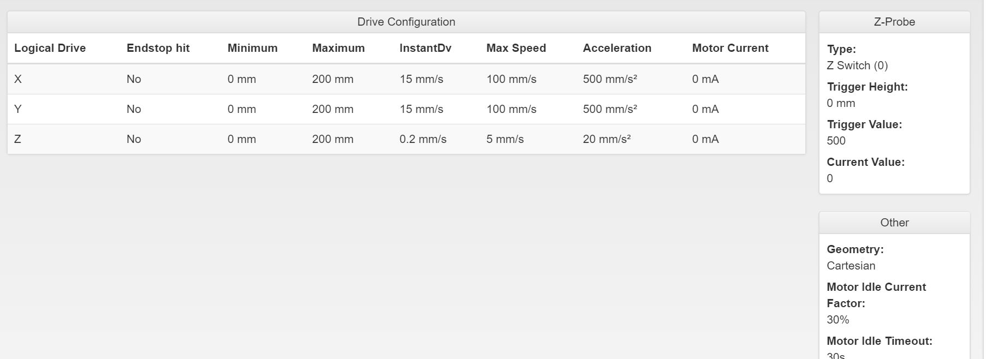986x359 pixels.
Task: Select the InstantDv column header
Action: click(x=425, y=48)
